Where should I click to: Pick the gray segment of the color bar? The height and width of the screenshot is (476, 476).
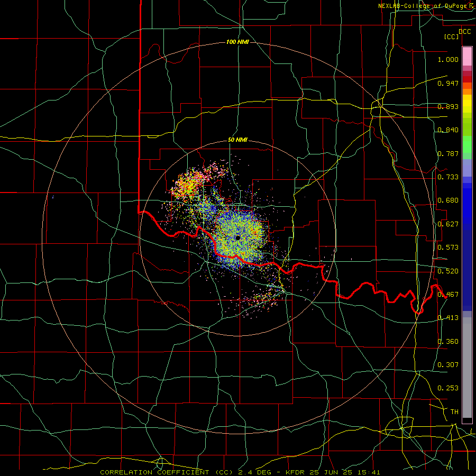(467, 368)
